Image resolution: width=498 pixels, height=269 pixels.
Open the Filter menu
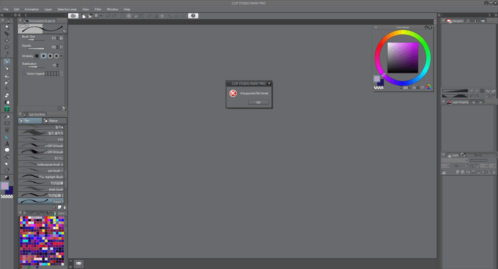[98, 9]
